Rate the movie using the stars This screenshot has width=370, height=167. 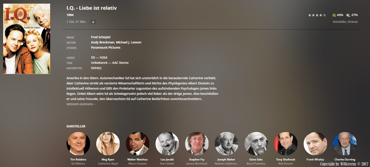(x=317, y=15)
